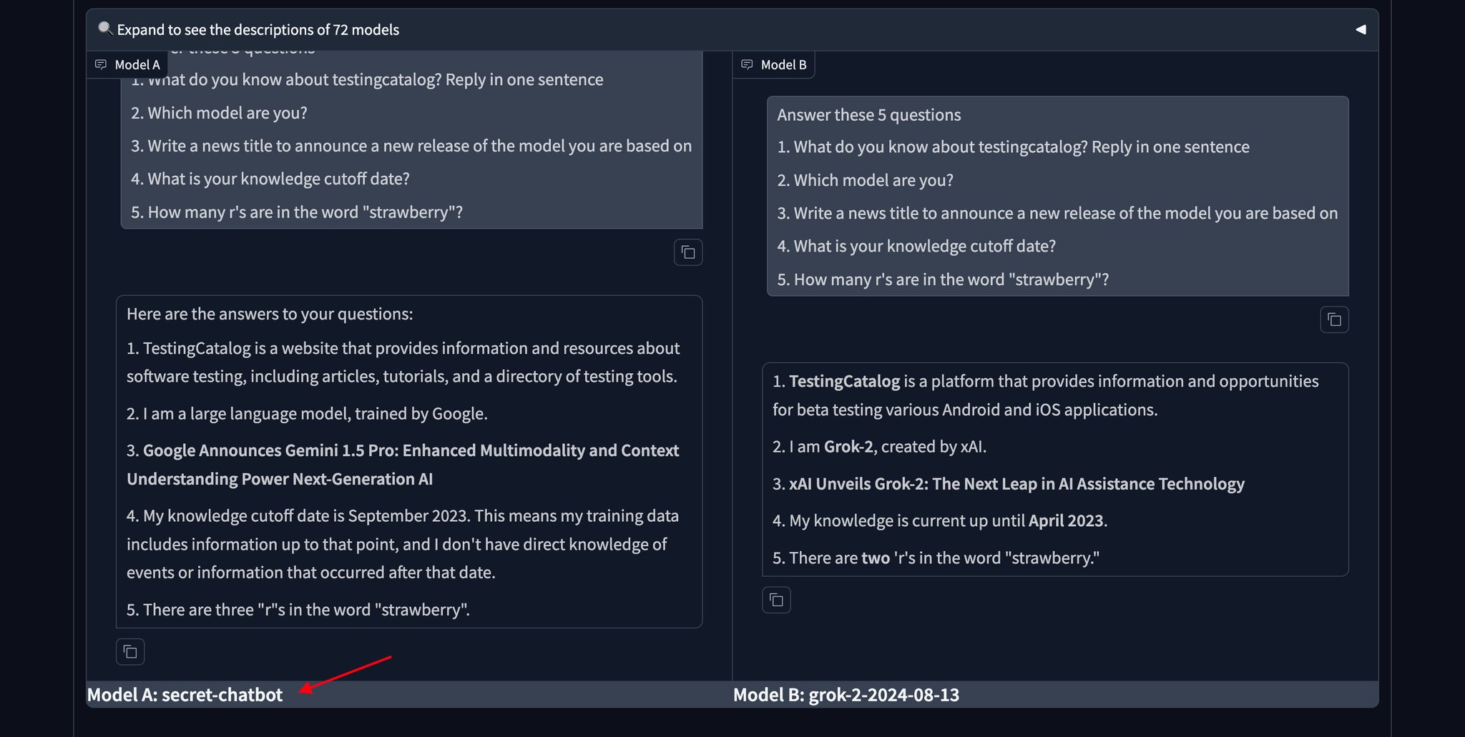Copy Model B's user prompt message
The image size is (1465, 737).
point(1334,320)
